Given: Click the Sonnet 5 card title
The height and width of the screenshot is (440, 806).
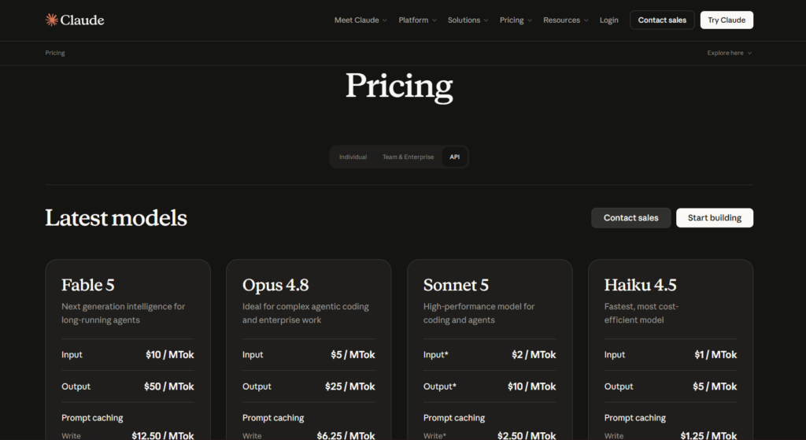Looking at the screenshot, I should pos(456,285).
